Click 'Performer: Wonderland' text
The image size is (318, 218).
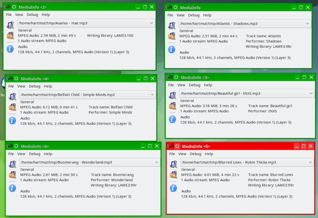point(112,180)
